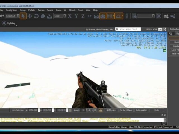The height and width of the screenshot is (134, 179).
Task: Click the Z coordinate input field
Action: [x=61, y=110]
